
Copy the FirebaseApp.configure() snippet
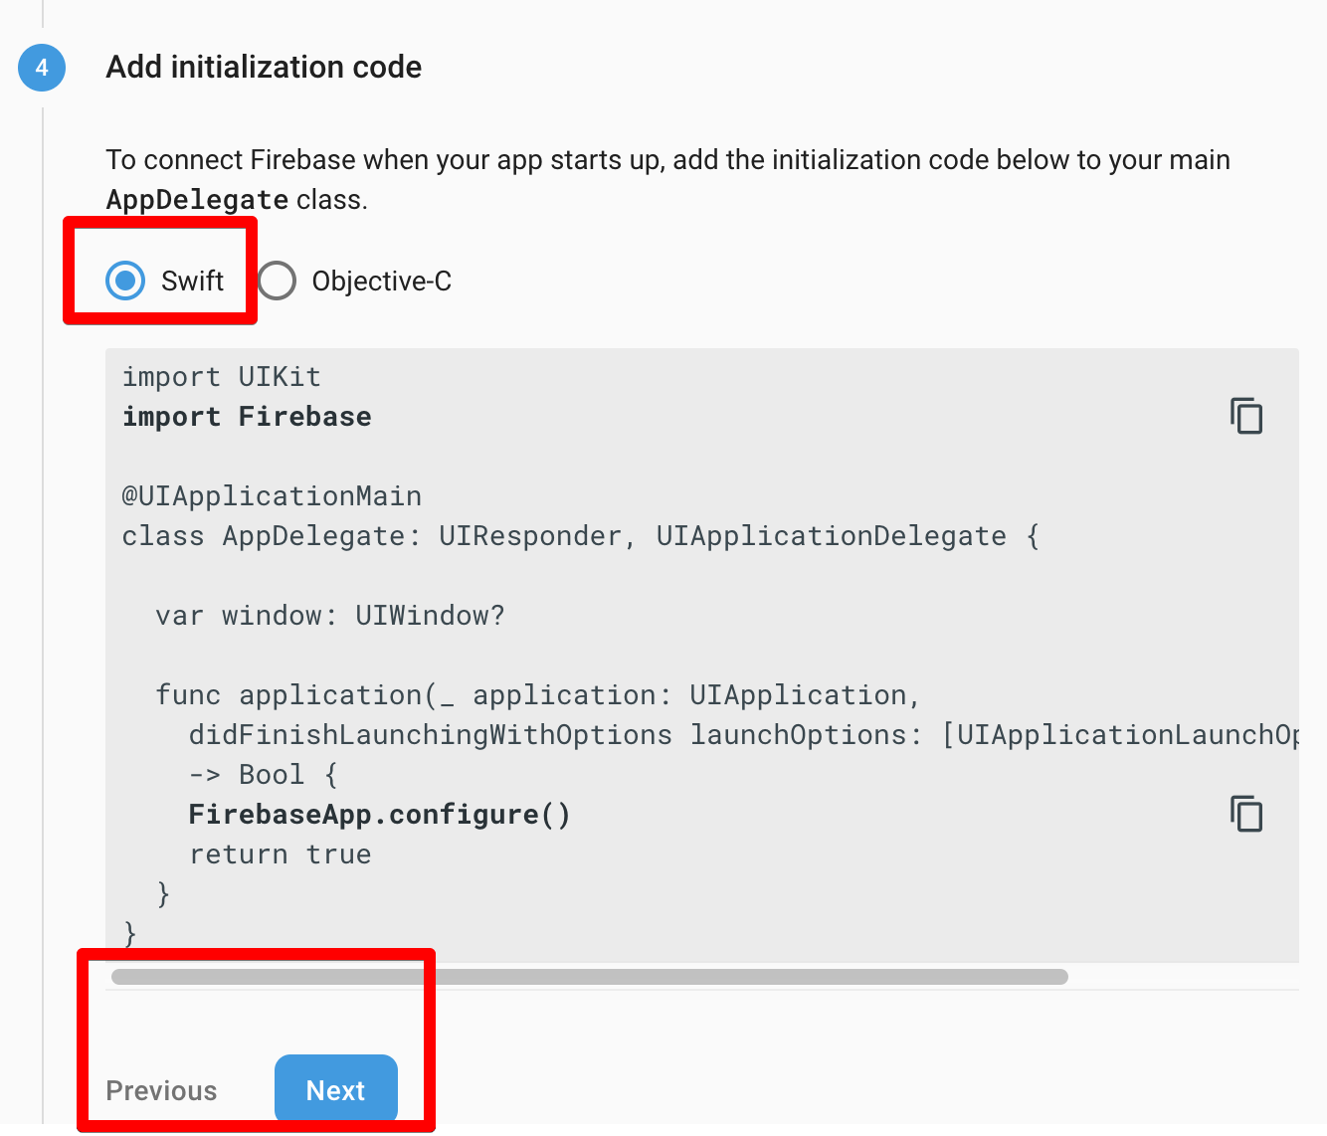[1246, 814]
